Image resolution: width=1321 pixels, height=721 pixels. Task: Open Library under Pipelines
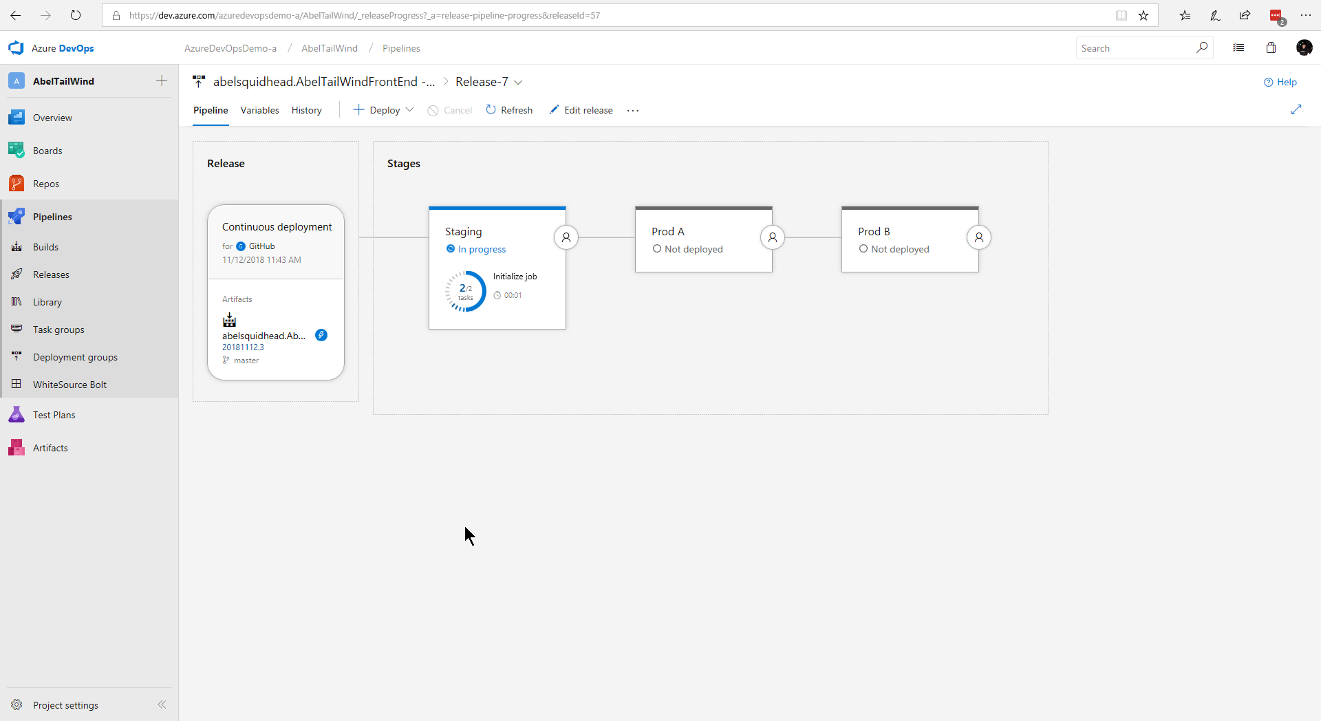click(47, 302)
